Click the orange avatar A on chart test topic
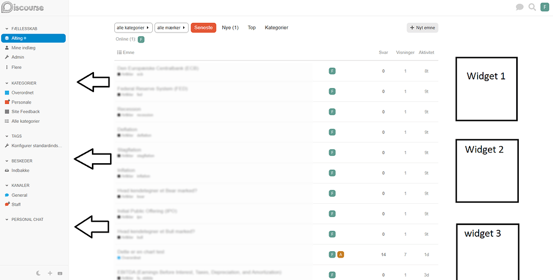Screen dimensions: 553x280 [x=340, y=254]
